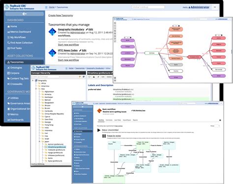
Task: Focus the concept lookup field in Concept Hierarchy
Action: point(45,77)
